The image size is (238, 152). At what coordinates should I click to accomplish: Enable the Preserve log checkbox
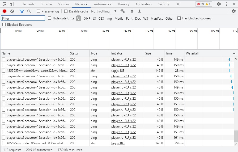[x=39, y=11]
